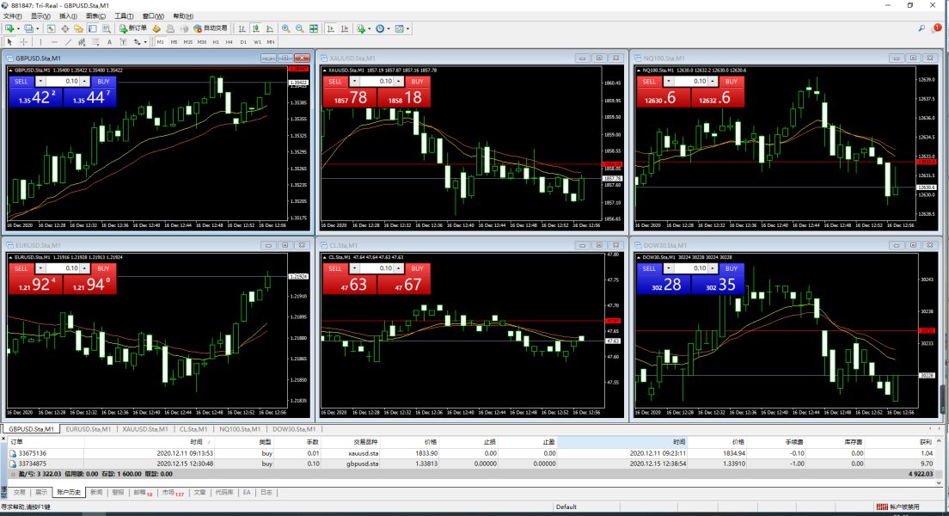Draw a horizontal line with the toolbar tool

click(54, 42)
